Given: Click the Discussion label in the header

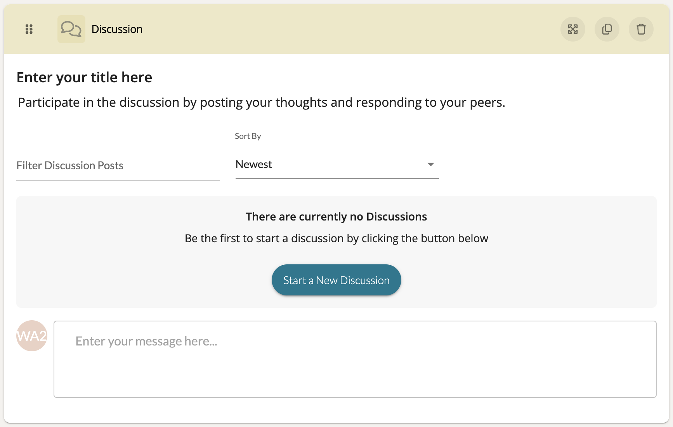Looking at the screenshot, I should tap(117, 30).
